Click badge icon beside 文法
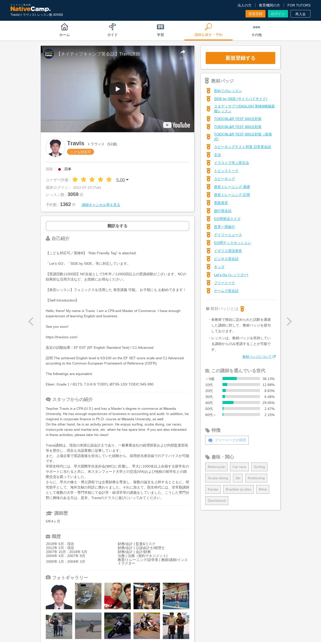Viewport: 321px width, 642px height. click(208, 155)
